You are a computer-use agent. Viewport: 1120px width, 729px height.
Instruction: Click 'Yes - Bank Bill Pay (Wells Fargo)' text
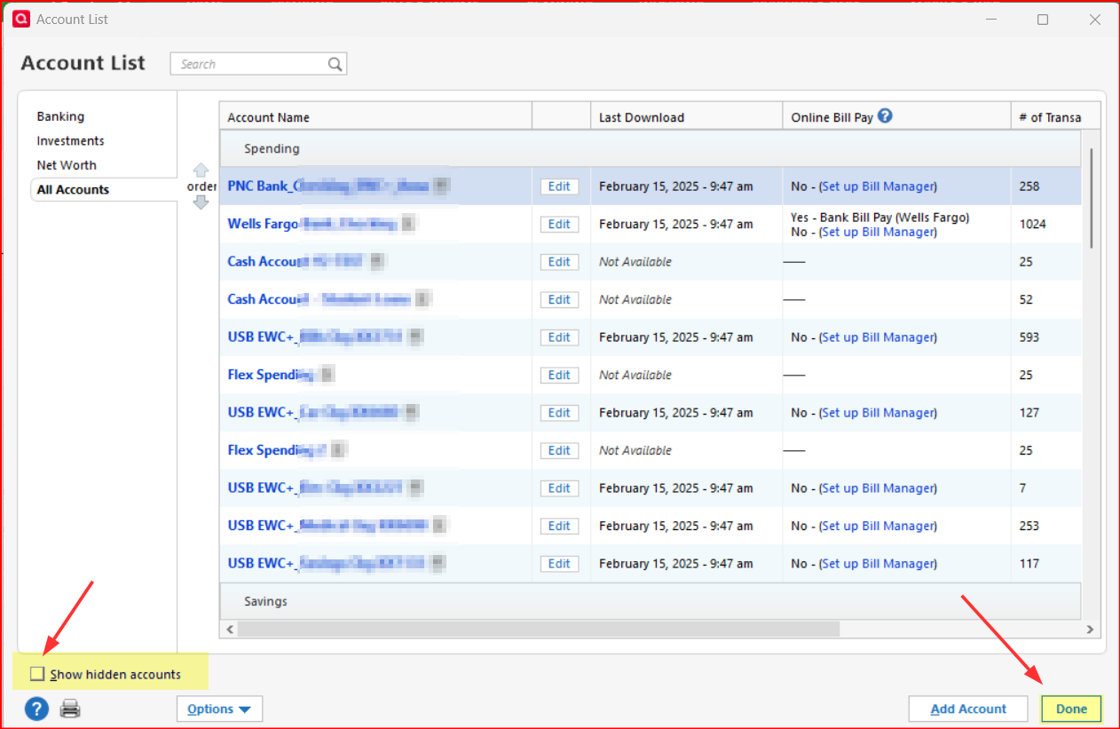[x=879, y=217]
